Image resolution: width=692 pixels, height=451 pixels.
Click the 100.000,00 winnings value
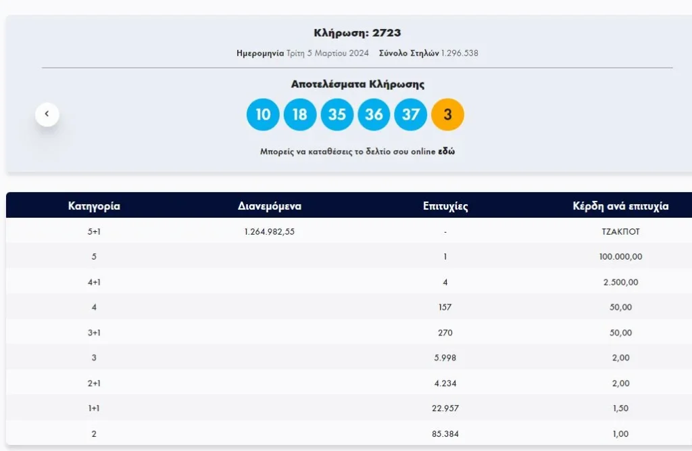pyautogui.click(x=620, y=257)
